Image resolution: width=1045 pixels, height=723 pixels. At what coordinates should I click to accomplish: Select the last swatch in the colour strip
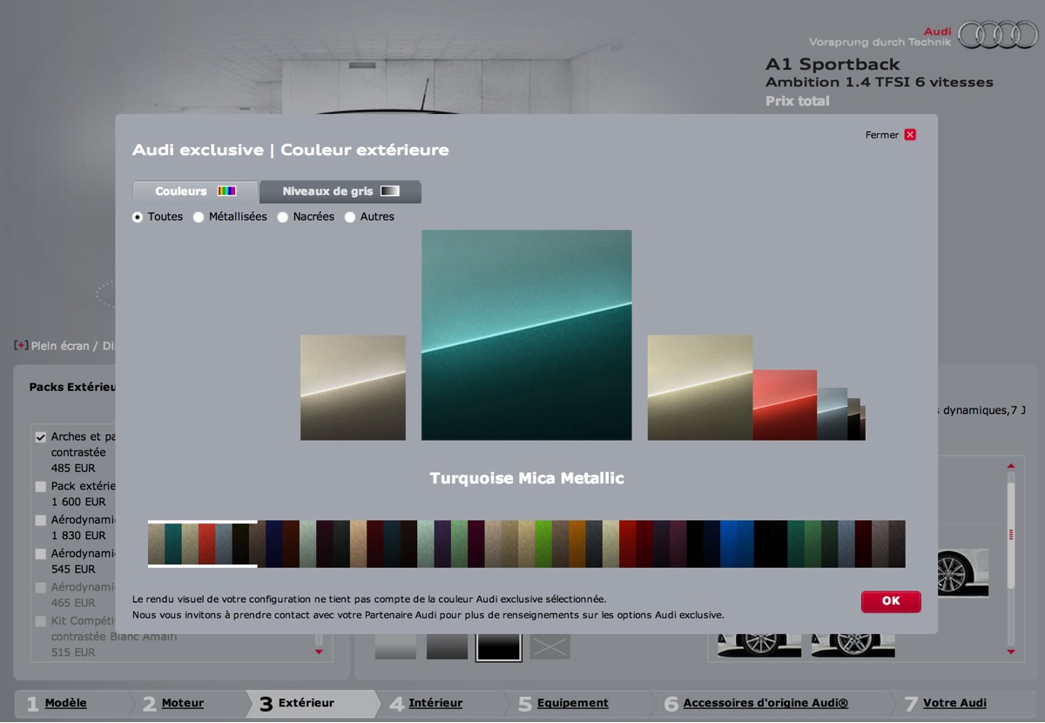(x=897, y=544)
